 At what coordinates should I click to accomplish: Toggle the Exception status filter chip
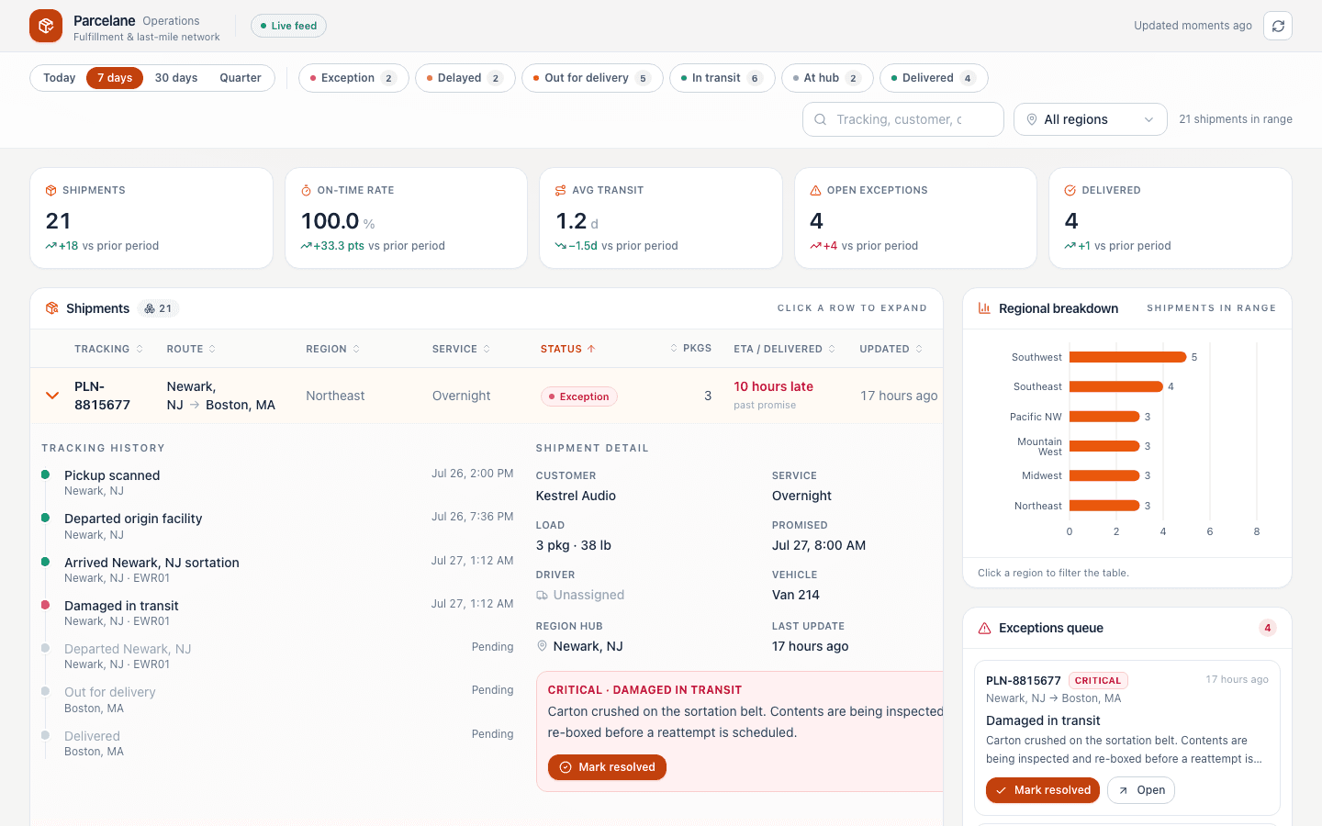tap(353, 78)
